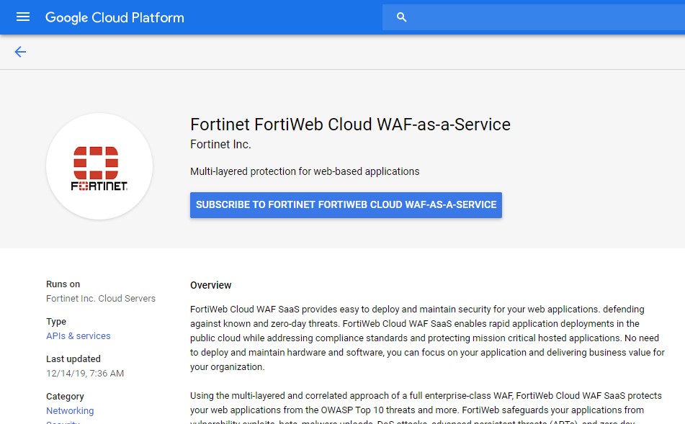Image resolution: width=685 pixels, height=424 pixels.
Task: Click the paragraph starting FortiWeb Cloud WAF SaaS provides
Action: coord(427,338)
